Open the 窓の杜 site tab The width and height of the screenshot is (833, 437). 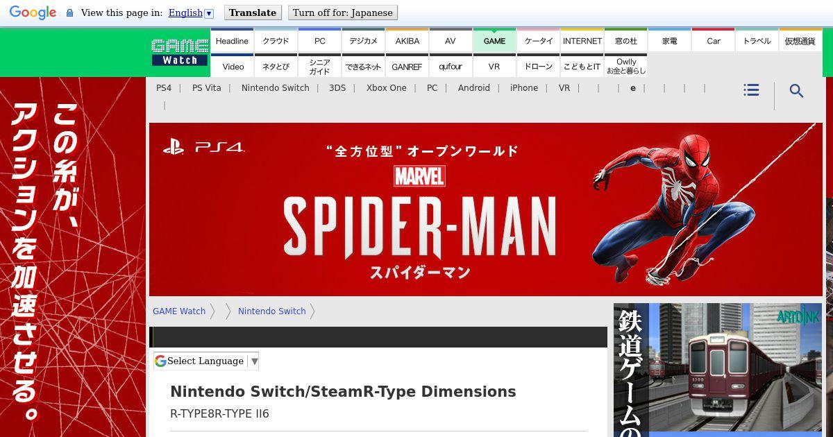point(626,40)
